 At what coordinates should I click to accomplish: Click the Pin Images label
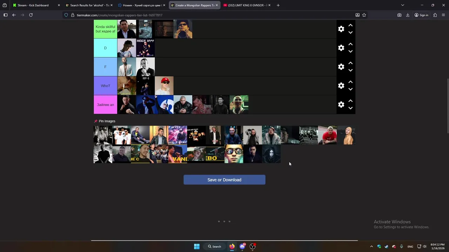point(107,121)
